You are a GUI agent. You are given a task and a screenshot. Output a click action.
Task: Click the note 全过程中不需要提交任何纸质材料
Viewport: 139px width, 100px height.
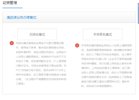point(45,79)
